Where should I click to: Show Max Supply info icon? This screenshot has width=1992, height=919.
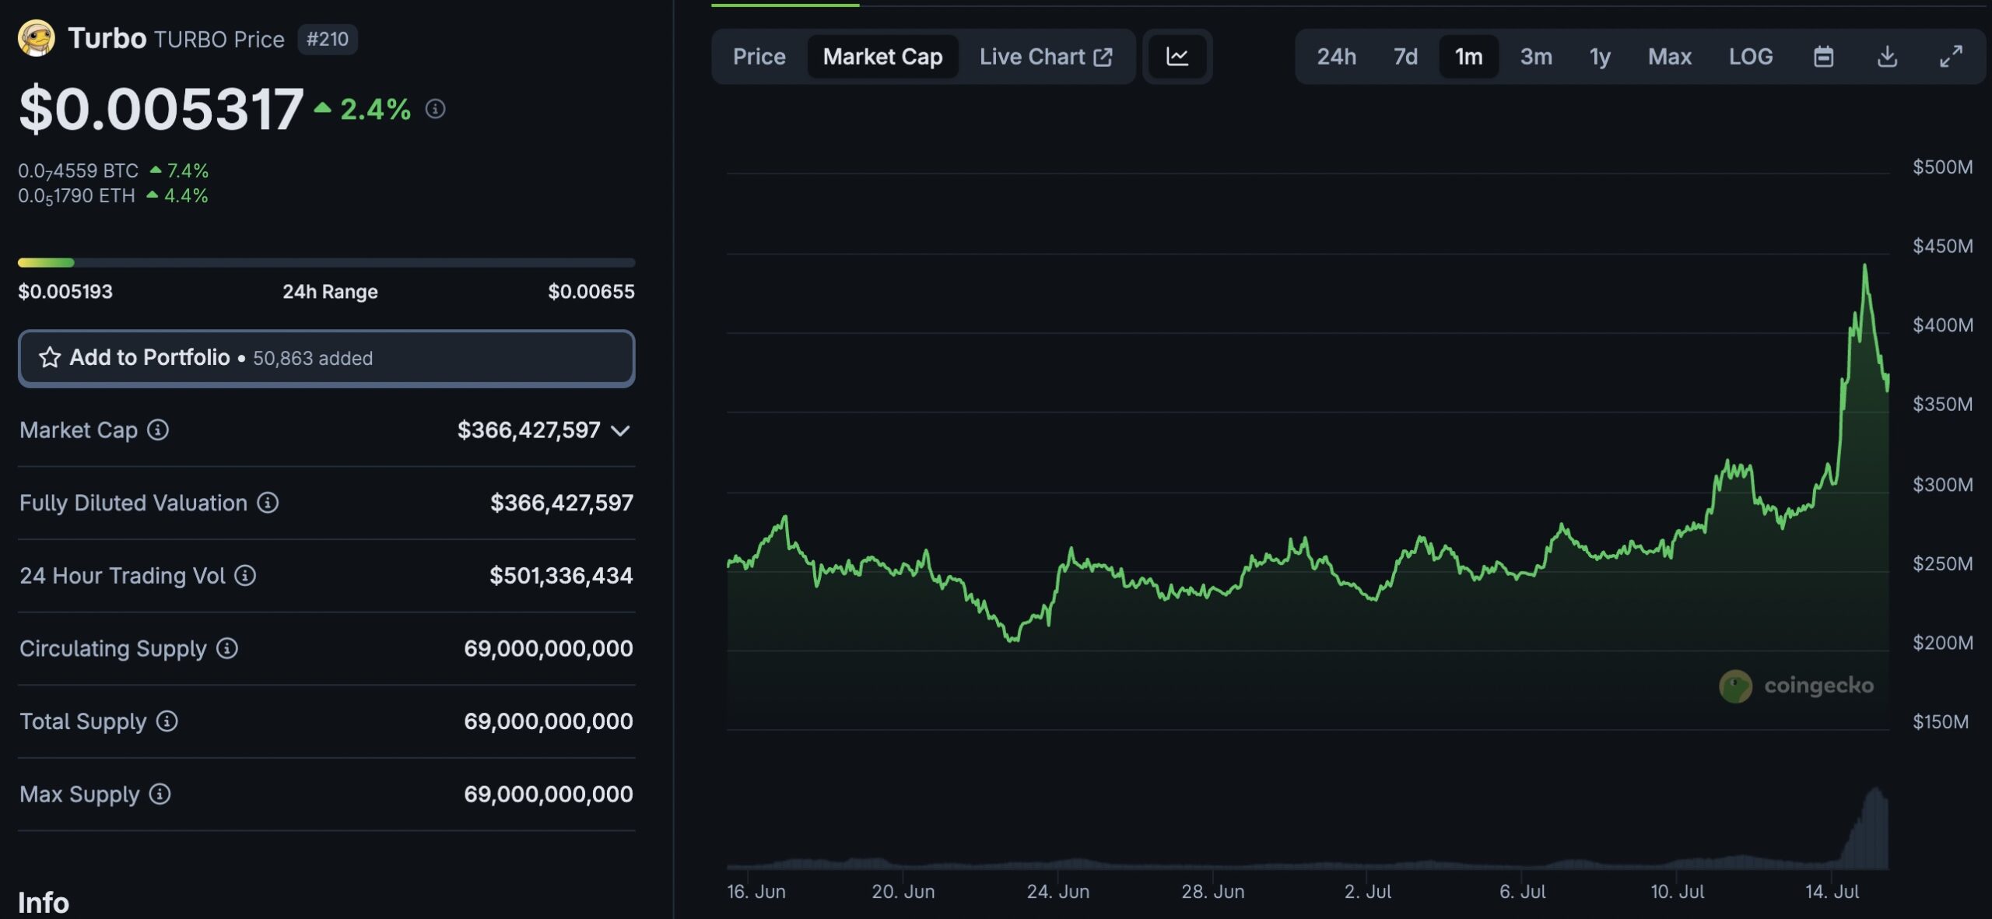pos(160,794)
